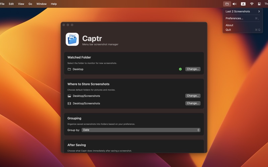
Task: Click the Captr app logo
Action: click(x=72, y=39)
